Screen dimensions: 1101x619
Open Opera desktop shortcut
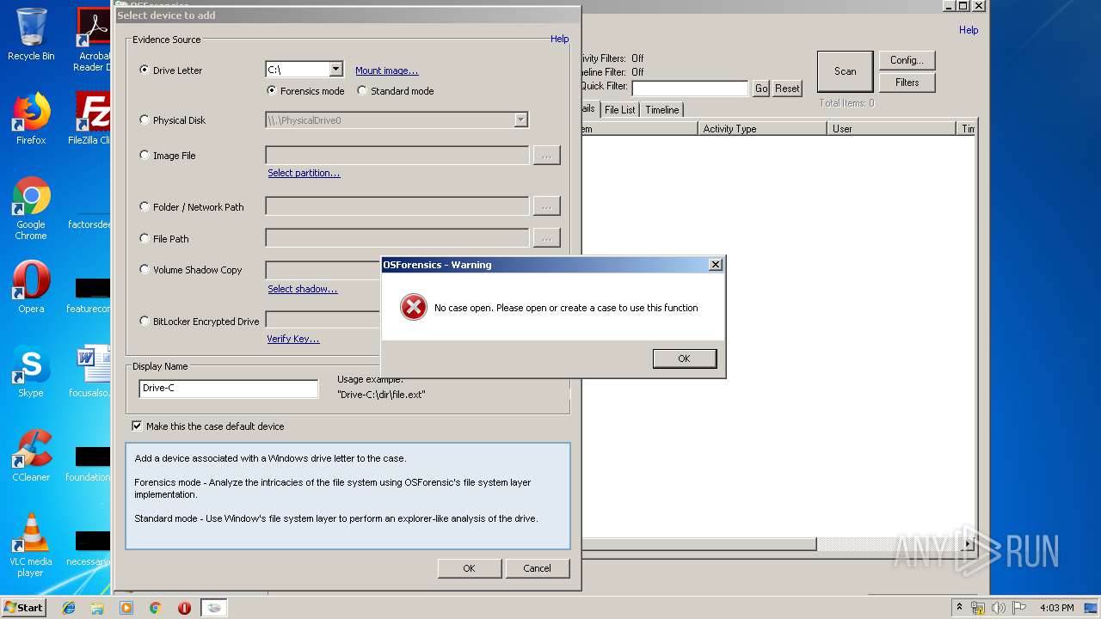point(31,287)
